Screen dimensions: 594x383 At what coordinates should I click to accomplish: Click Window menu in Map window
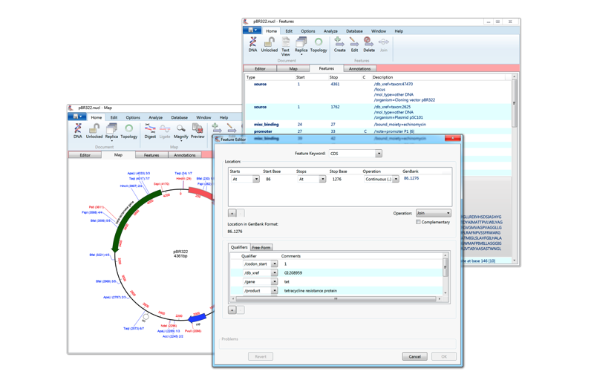[x=203, y=117]
